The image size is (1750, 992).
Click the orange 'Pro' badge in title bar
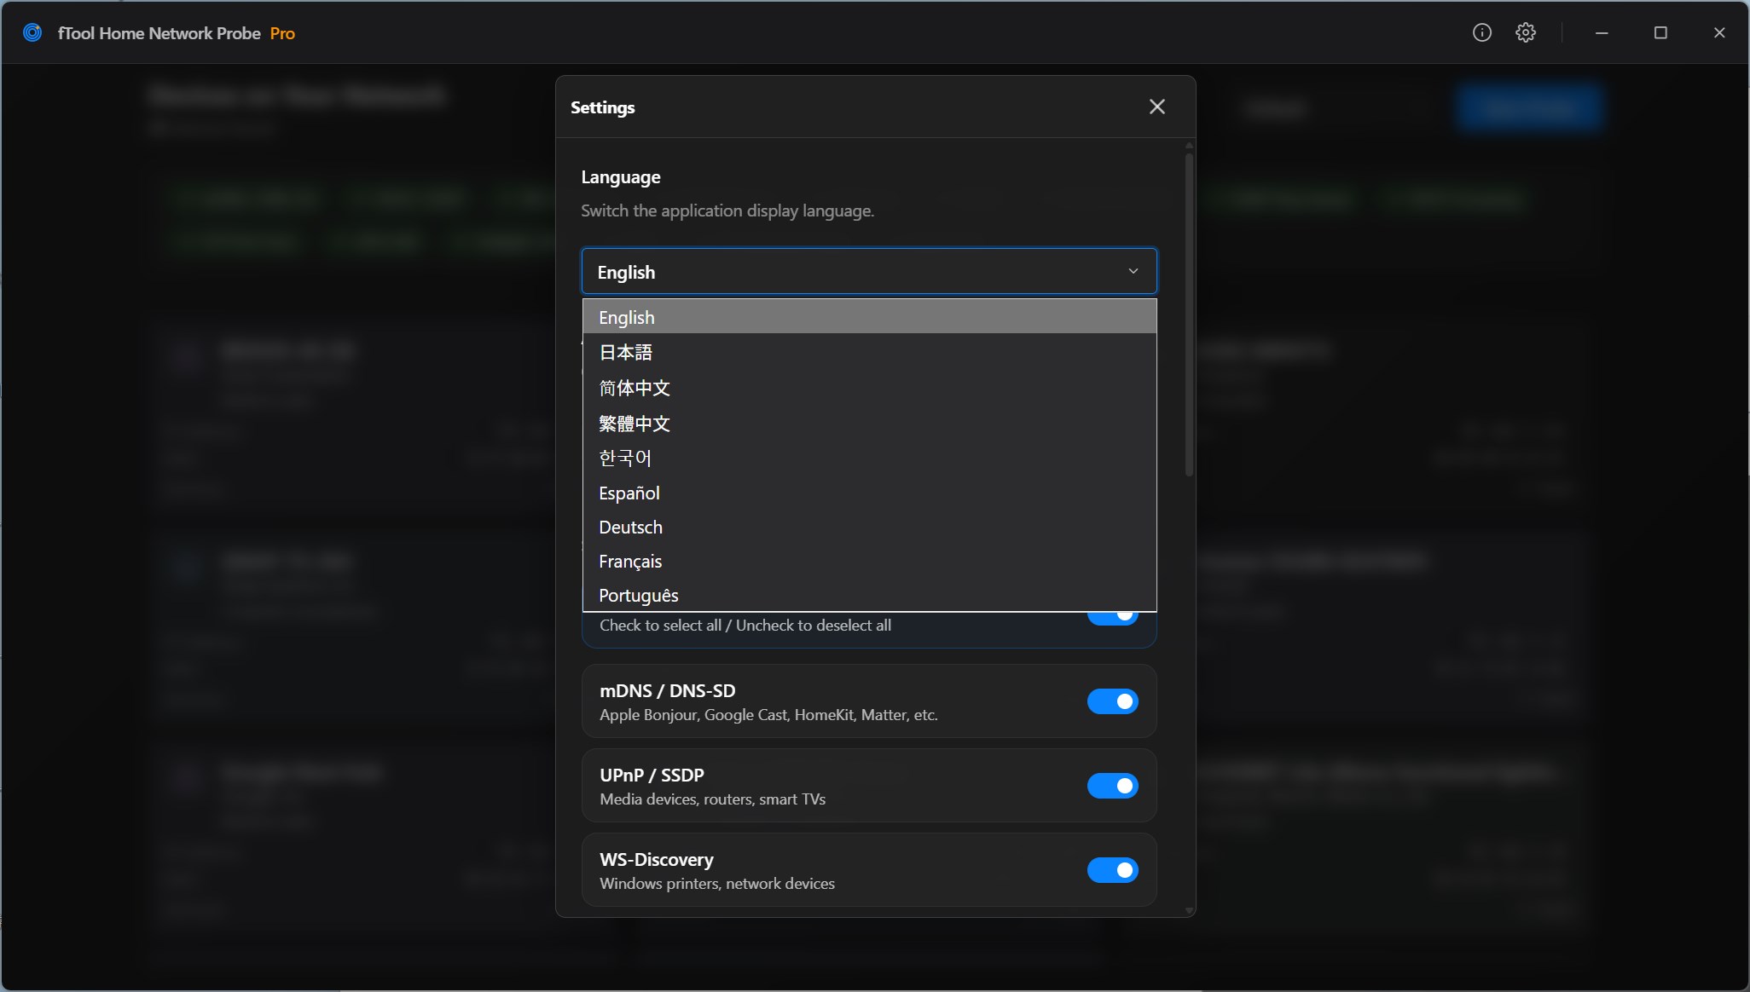coord(282,33)
